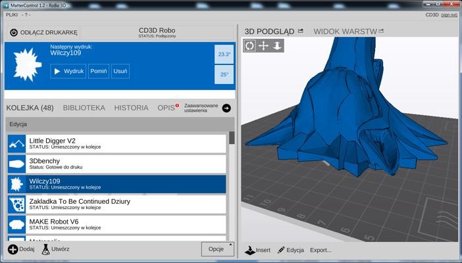Click the sign out link
This screenshot has height=263, width=462.
[x=449, y=14]
